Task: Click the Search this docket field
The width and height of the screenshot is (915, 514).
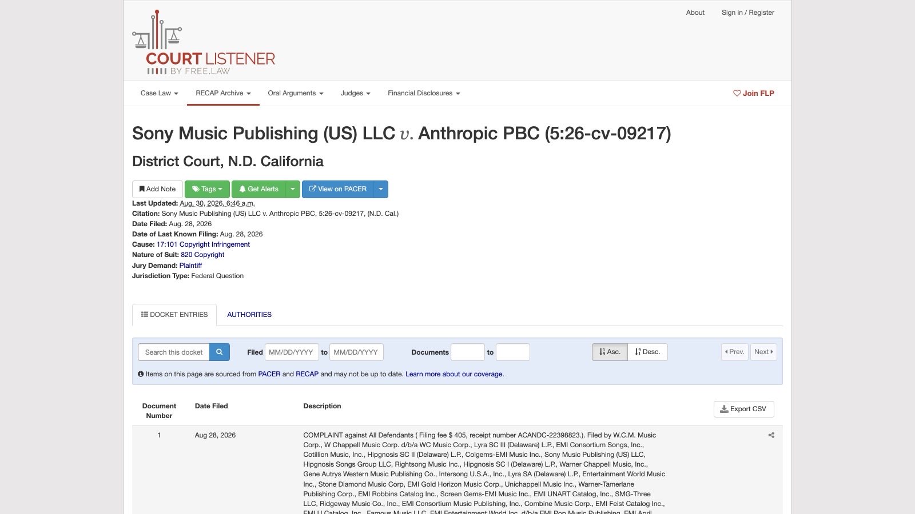Action: pos(174,352)
